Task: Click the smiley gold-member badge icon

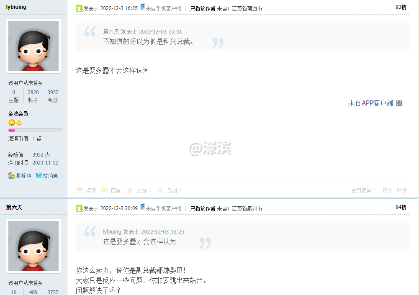Action: (11, 123)
